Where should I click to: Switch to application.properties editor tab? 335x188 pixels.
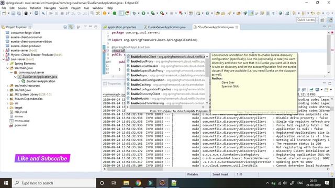[x=121, y=27]
